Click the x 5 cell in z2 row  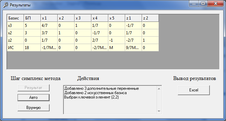click(116, 40)
